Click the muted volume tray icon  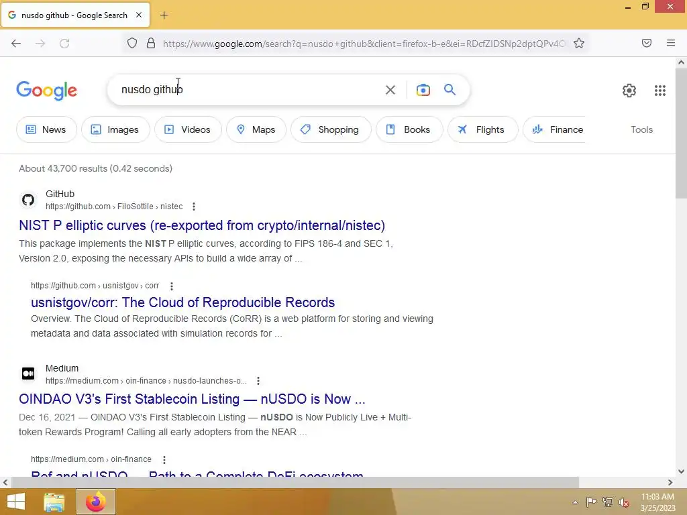point(623,502)
